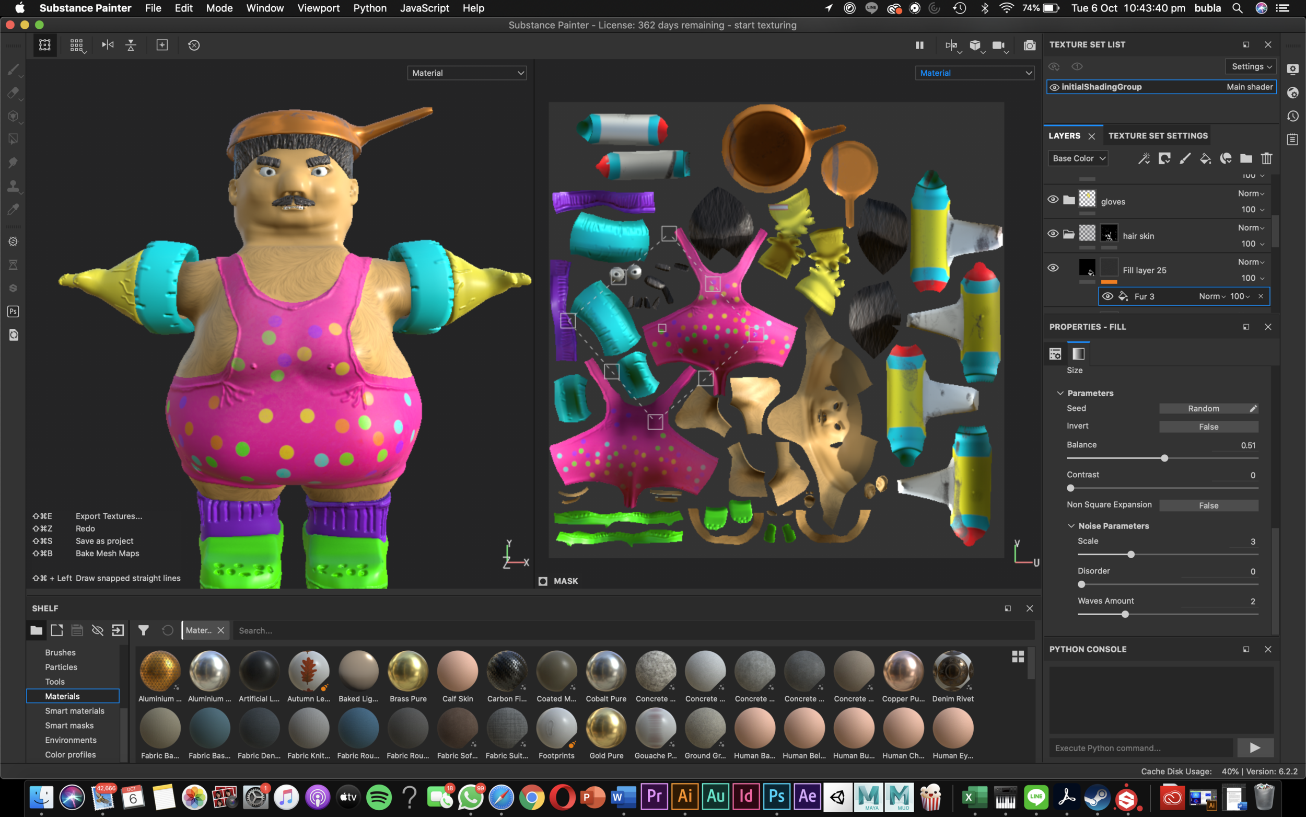Select the Eraser tool in left toolbar

click(13, 93)
